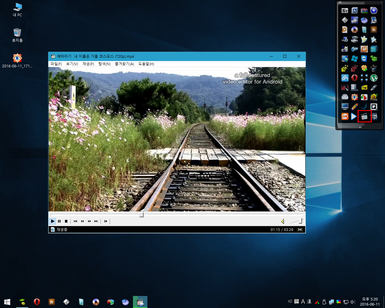Click the volume slider in the player
This screenshot has height=308, width=385.
click(x=297, y=221)
